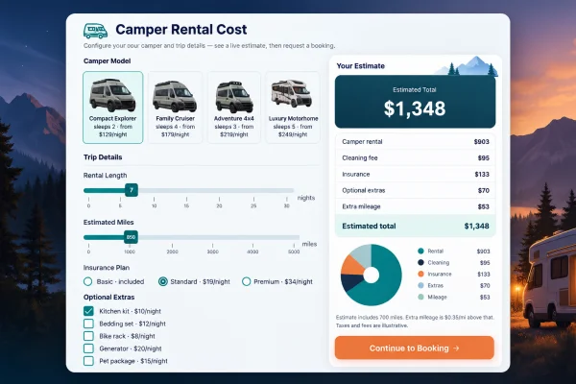Click the Insurance $133 row

tap(416, 174)
